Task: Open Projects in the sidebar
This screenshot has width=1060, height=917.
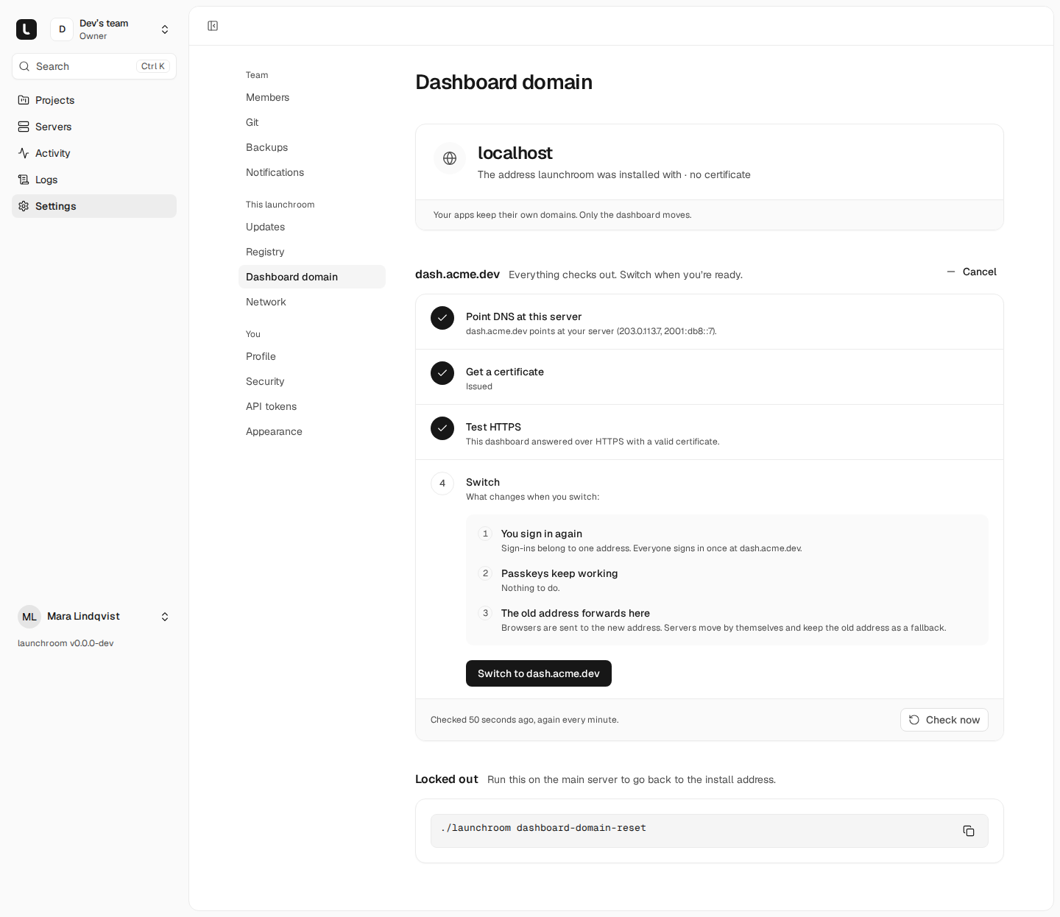Action: point(94,100)
